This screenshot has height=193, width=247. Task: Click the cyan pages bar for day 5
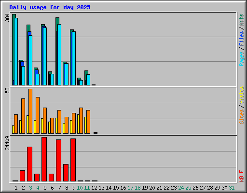click(45, 56)
